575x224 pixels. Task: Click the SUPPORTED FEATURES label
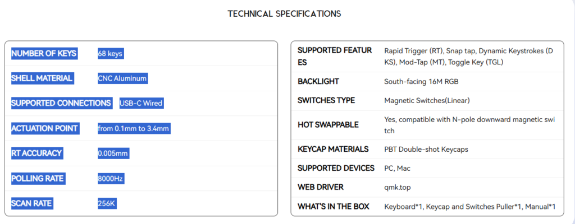point(335,57)
